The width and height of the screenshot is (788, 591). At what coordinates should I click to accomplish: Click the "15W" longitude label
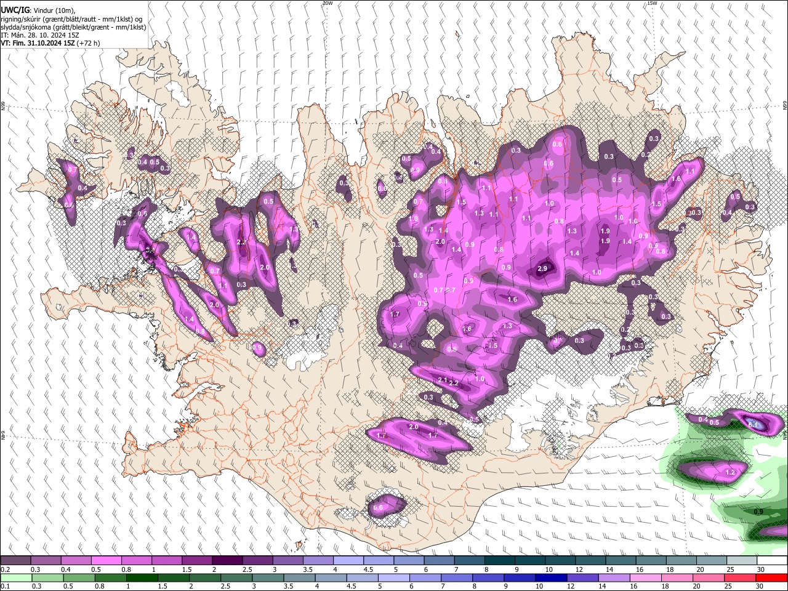652,3
